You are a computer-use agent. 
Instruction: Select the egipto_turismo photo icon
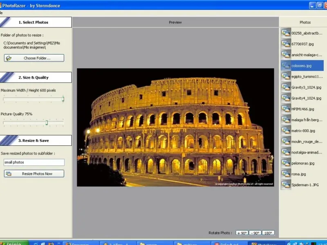(x=286, y=76)
